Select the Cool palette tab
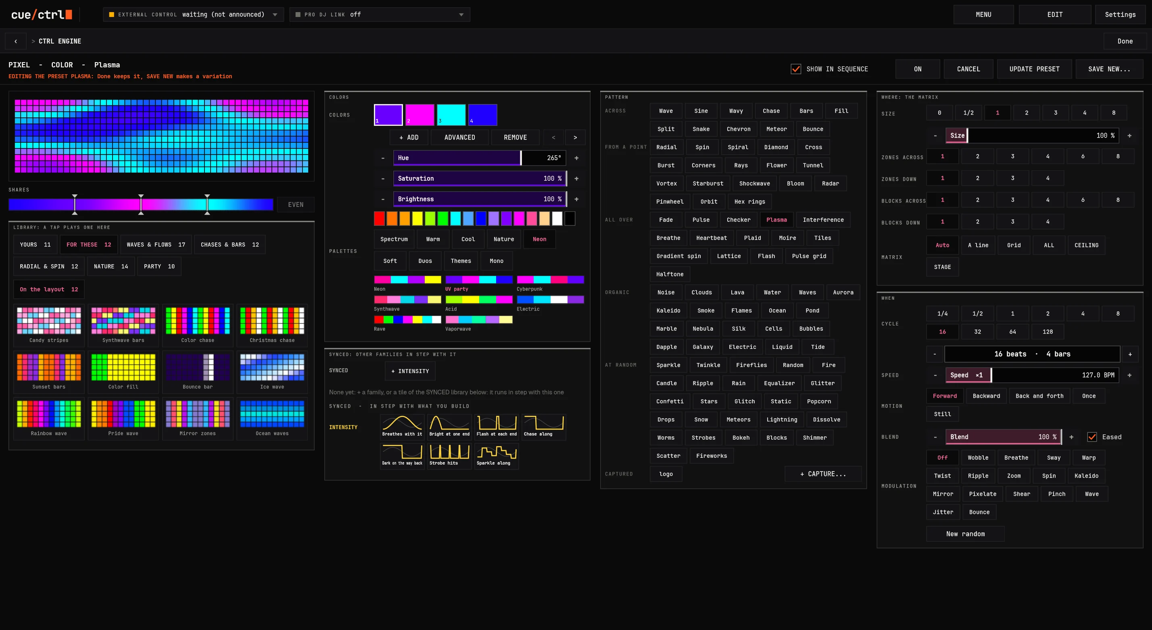 [468, 239]
